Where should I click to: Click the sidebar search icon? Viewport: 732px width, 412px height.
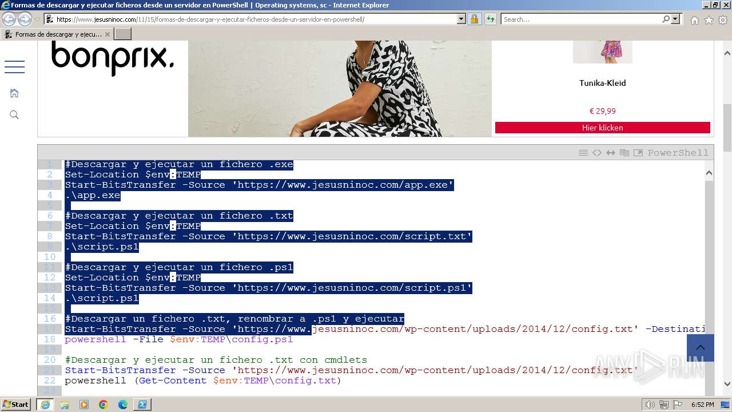(14, 115)
